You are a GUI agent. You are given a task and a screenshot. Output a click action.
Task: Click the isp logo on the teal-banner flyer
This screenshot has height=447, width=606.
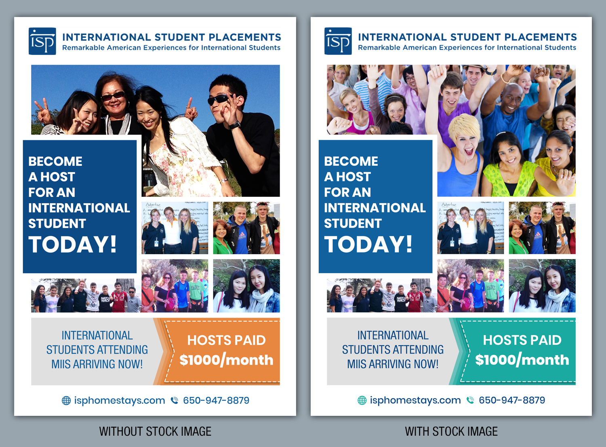click(x=338, y=41)
